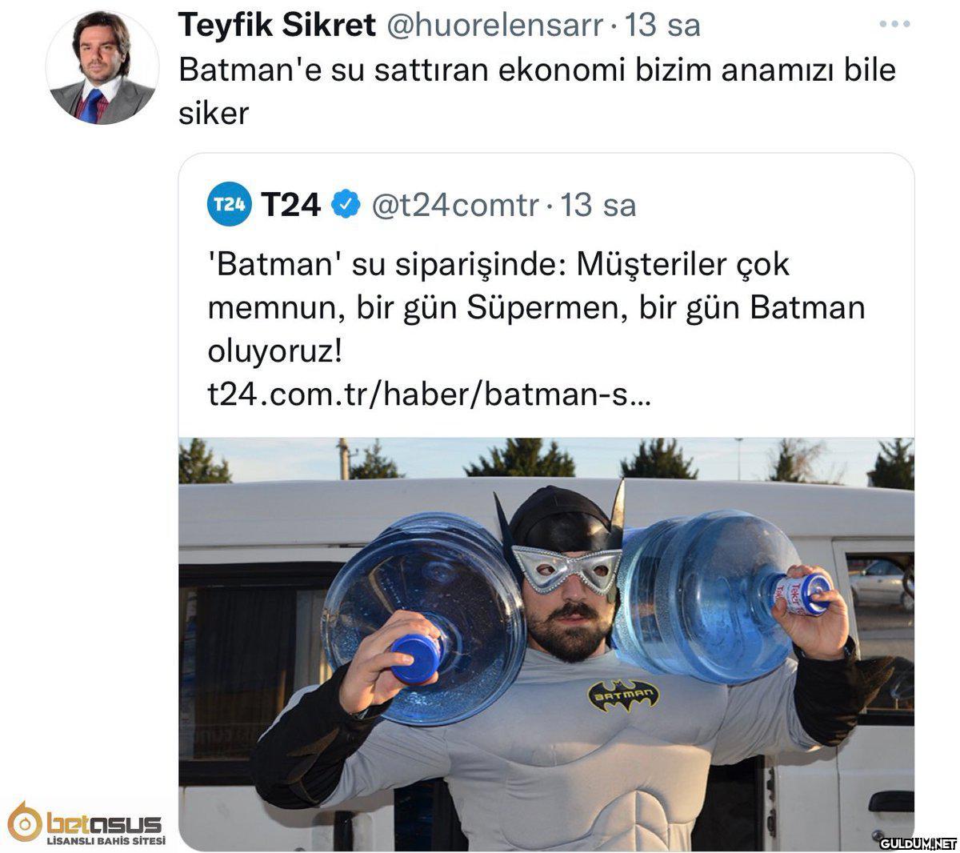
Task: Click the blue verified badge next to T24
Action: click(x=345, y=205)
